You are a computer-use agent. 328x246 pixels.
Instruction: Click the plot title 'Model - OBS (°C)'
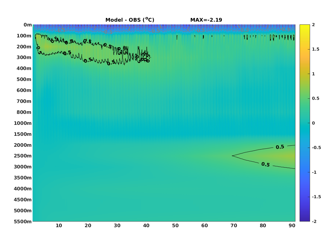(x=130, y=20)
